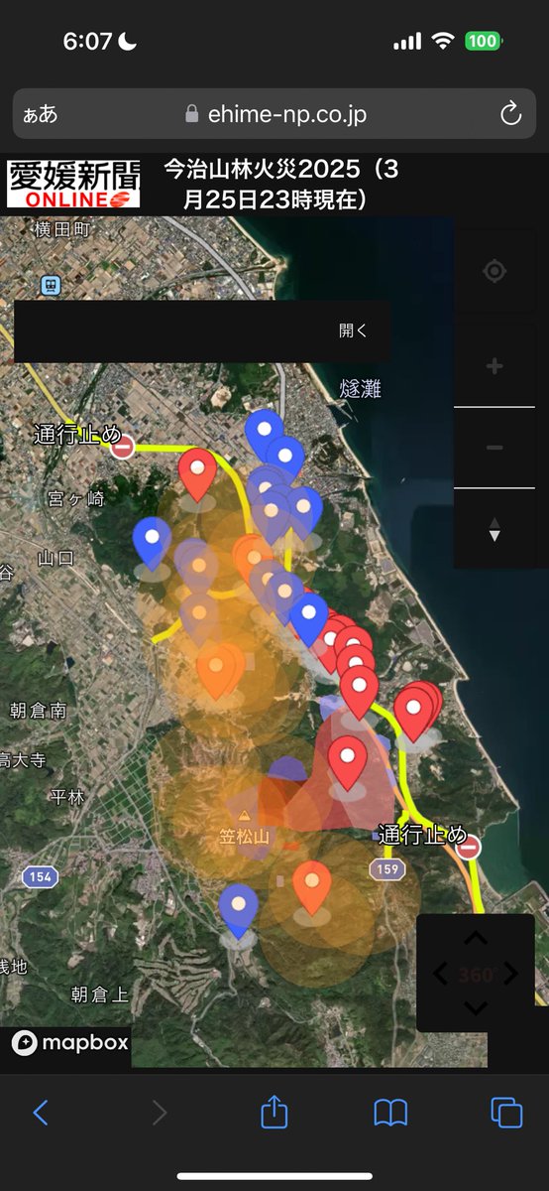549x1191 pixels.
Task: Tap the 朝倉上 place label
Action: pos(100,993)
